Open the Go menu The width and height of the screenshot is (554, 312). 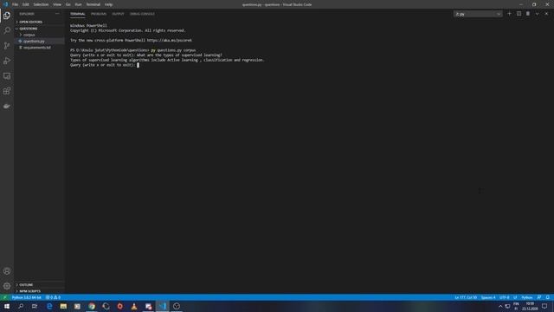[x=68, y=4]
